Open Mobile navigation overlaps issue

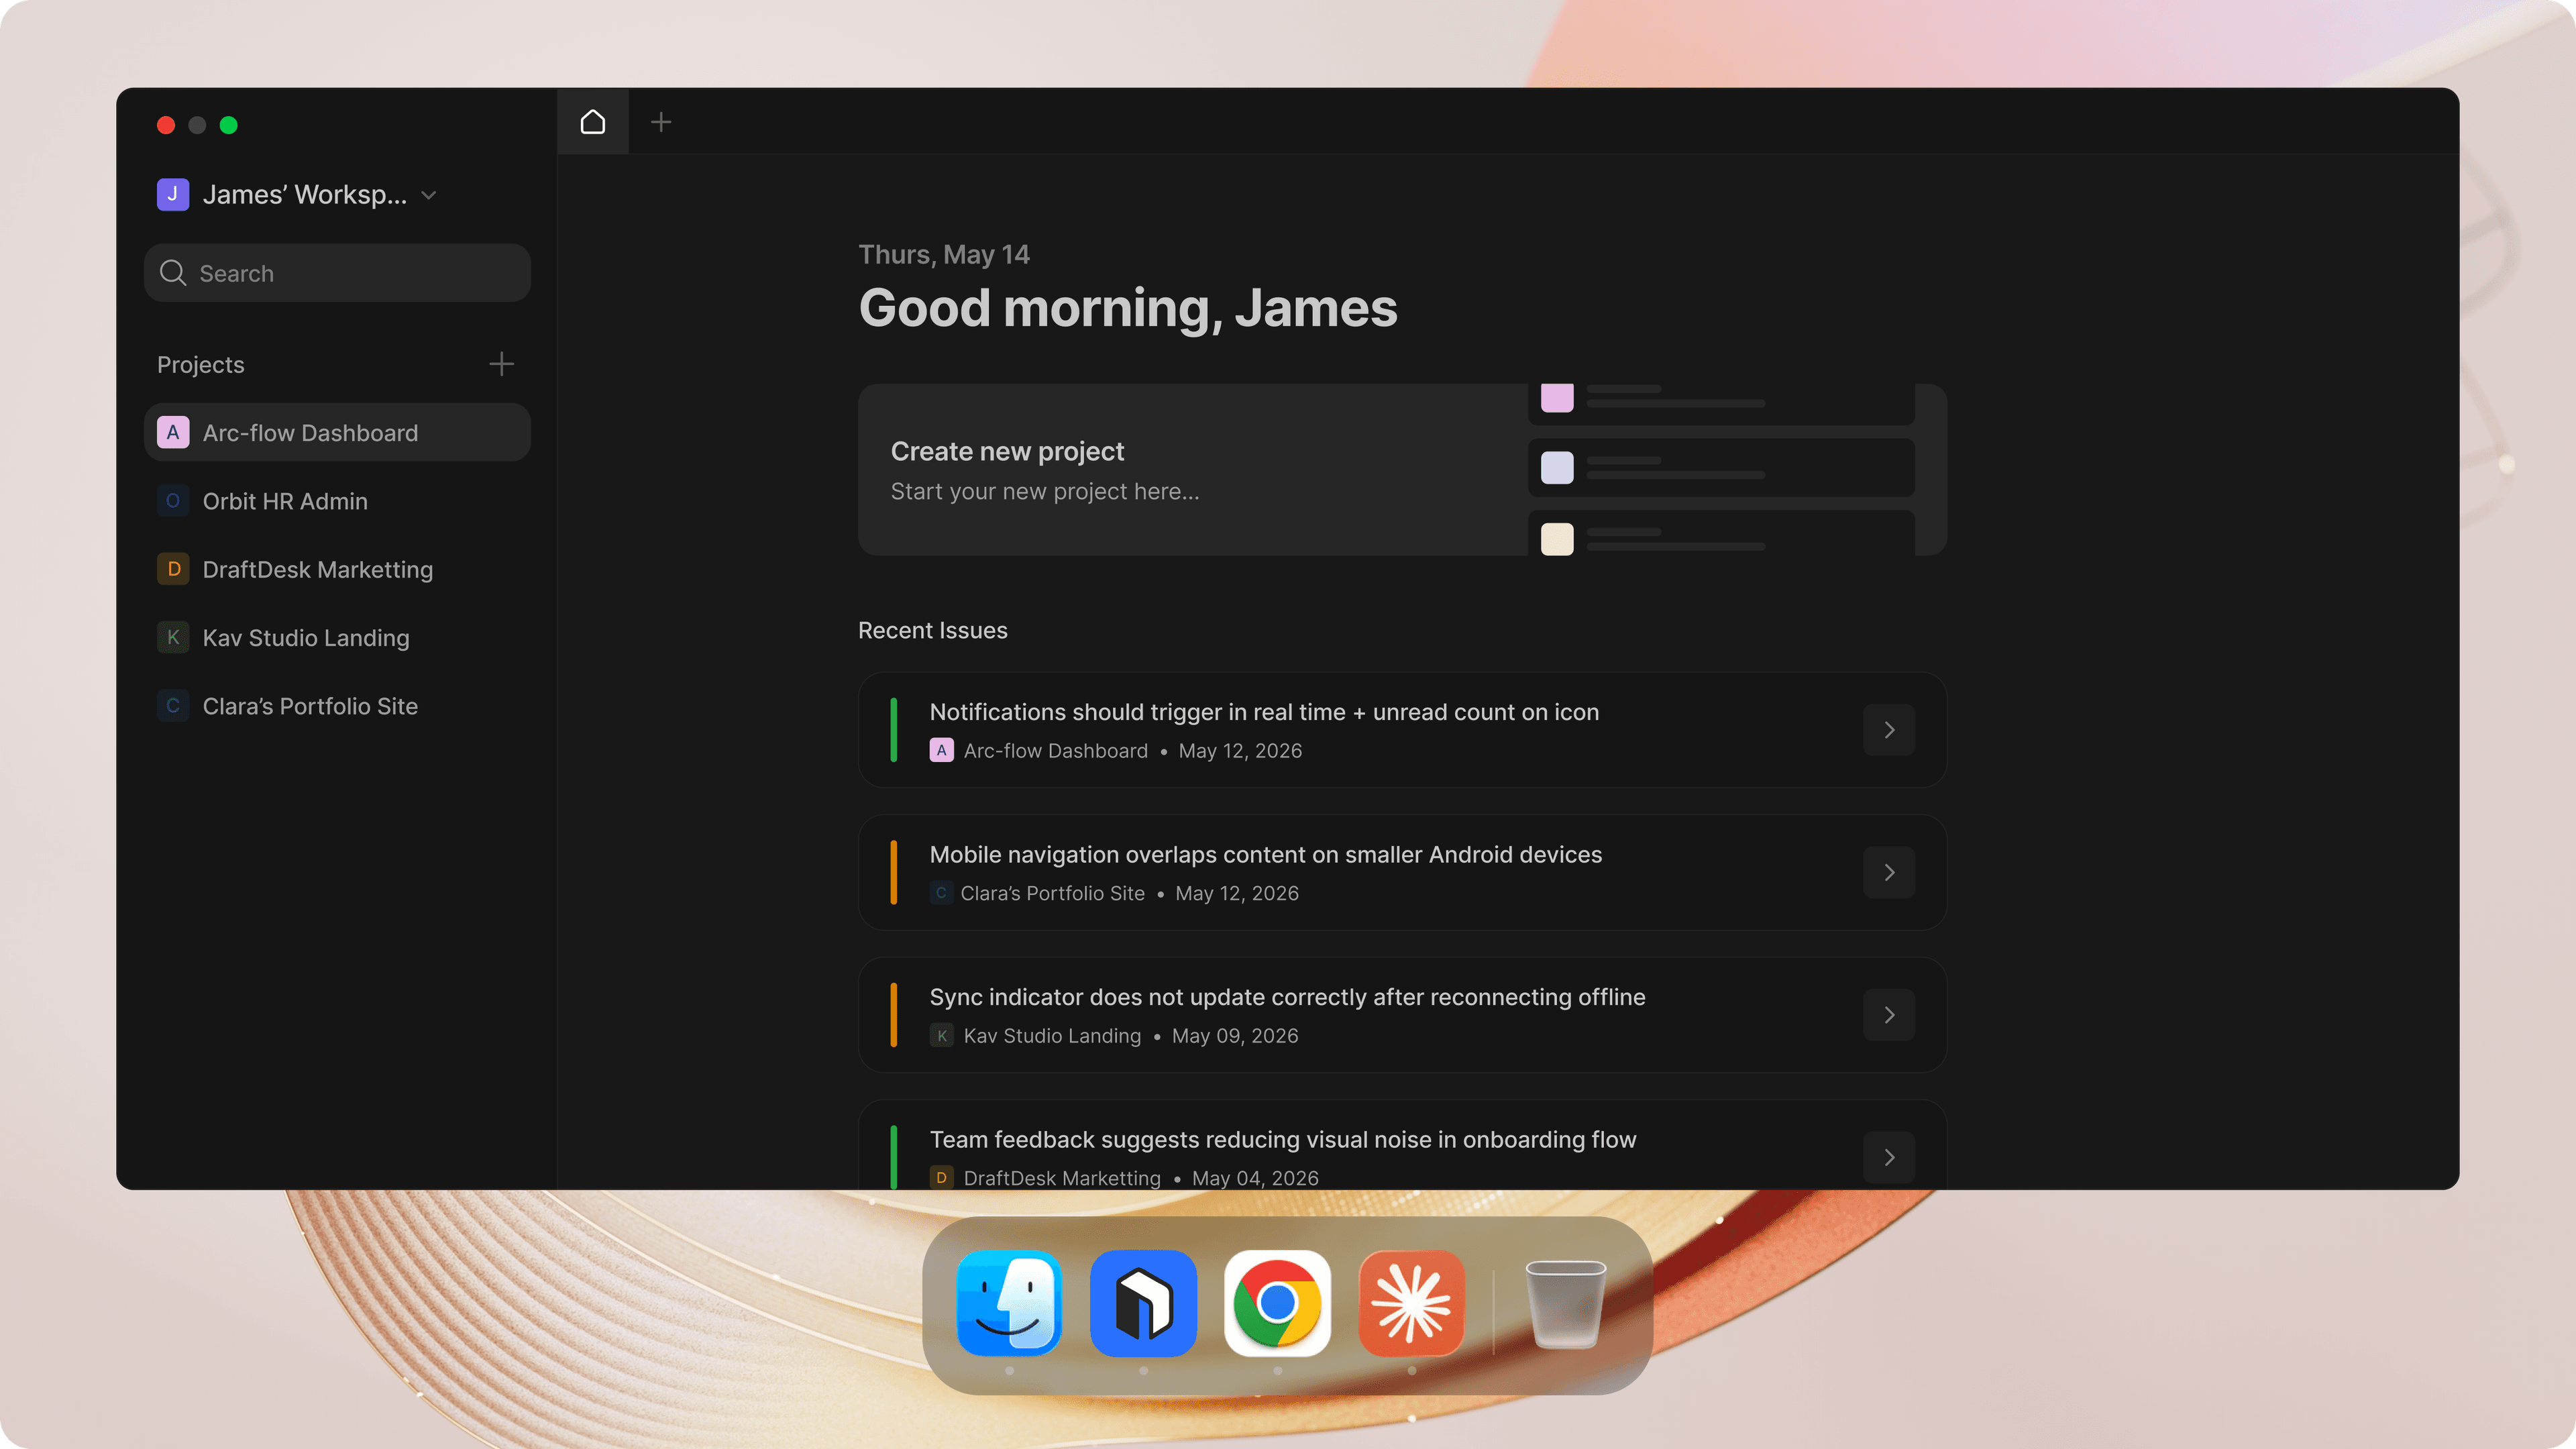[x=1402, y=873]
